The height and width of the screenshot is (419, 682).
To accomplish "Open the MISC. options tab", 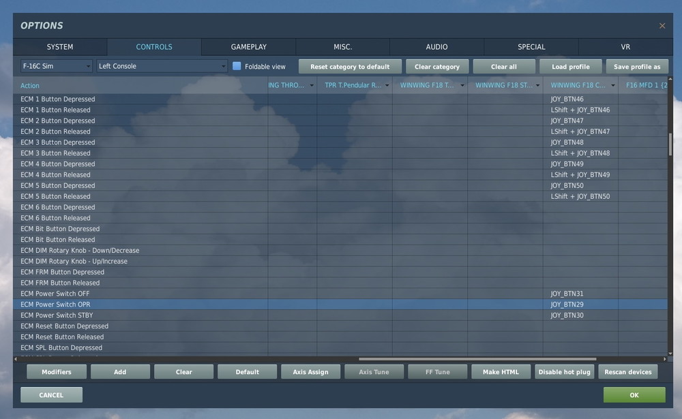I will [342, 47].
